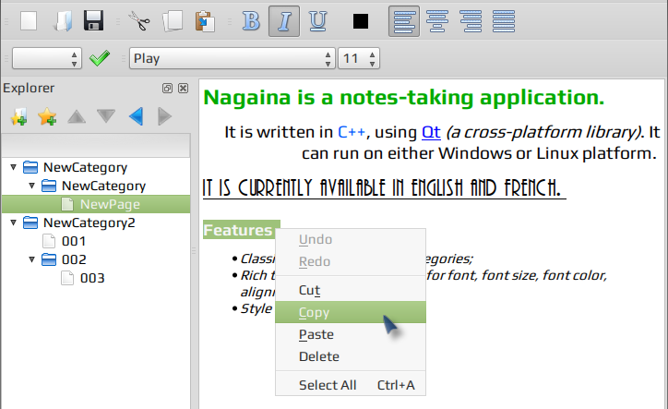Move item up with gray up arrow

pos(77,116)
